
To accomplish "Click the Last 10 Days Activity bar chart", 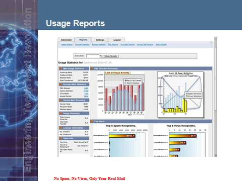I will click(x=120, y=95).
